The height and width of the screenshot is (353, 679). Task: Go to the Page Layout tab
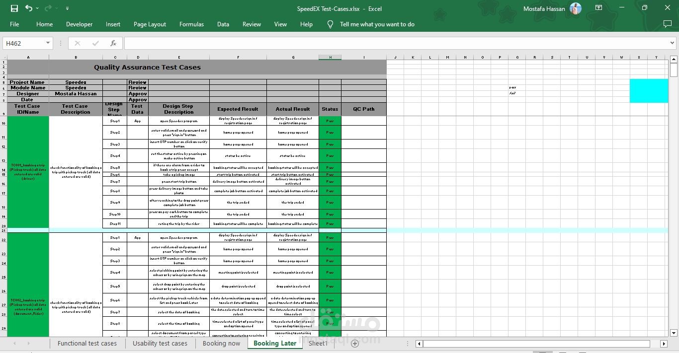pos(150,24)
